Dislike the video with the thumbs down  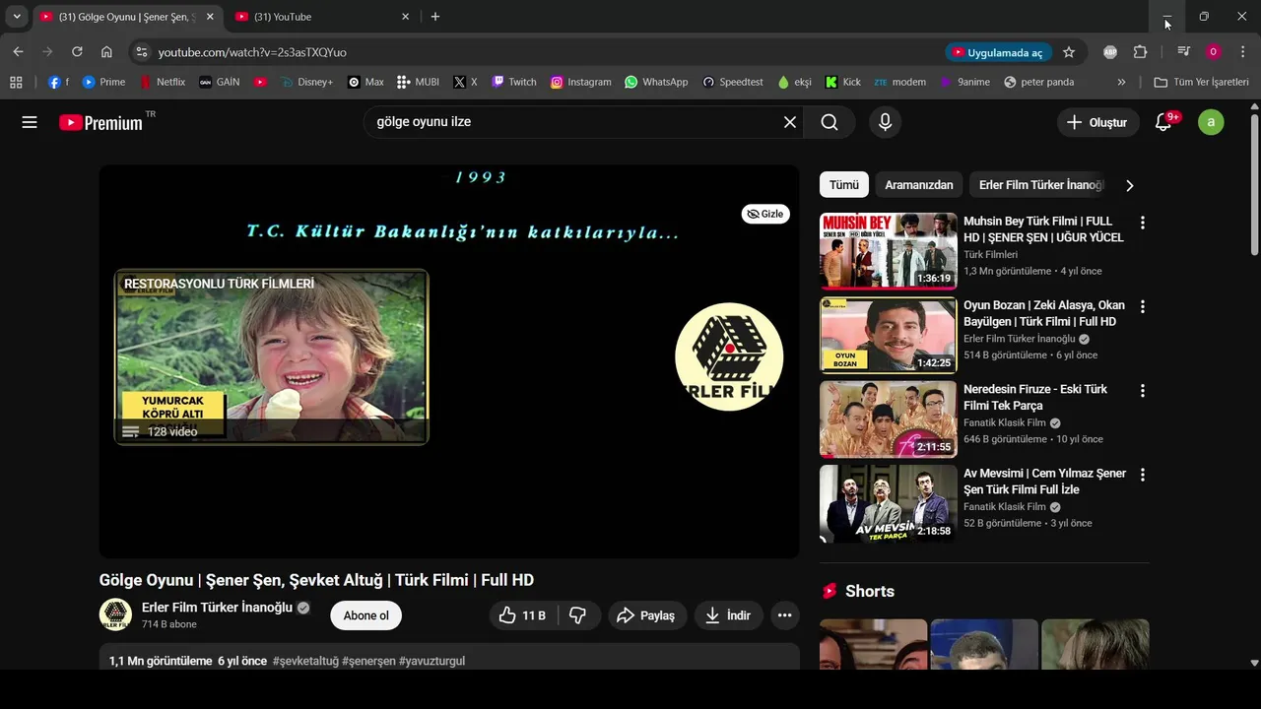pos(578,615)
